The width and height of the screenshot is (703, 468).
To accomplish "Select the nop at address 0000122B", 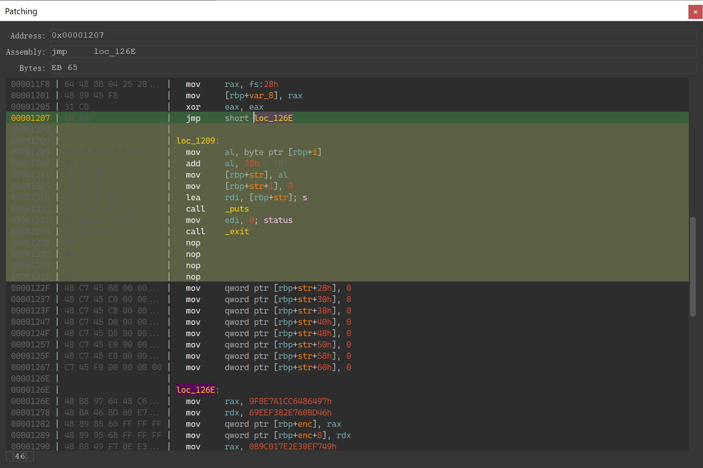I will [x=347, y=243].
